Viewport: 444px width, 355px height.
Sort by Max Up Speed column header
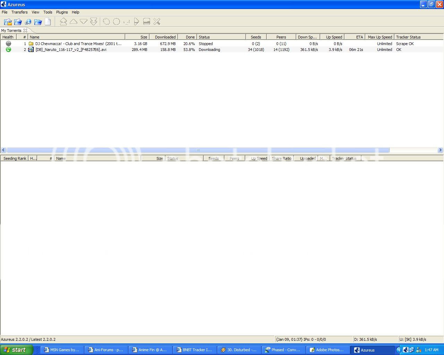379,37
